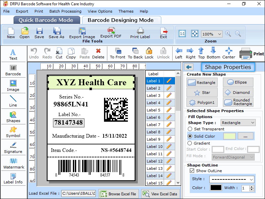265x199 pixels.
Task: Select Gradient fill option
Action: click(x=189, y=143)
